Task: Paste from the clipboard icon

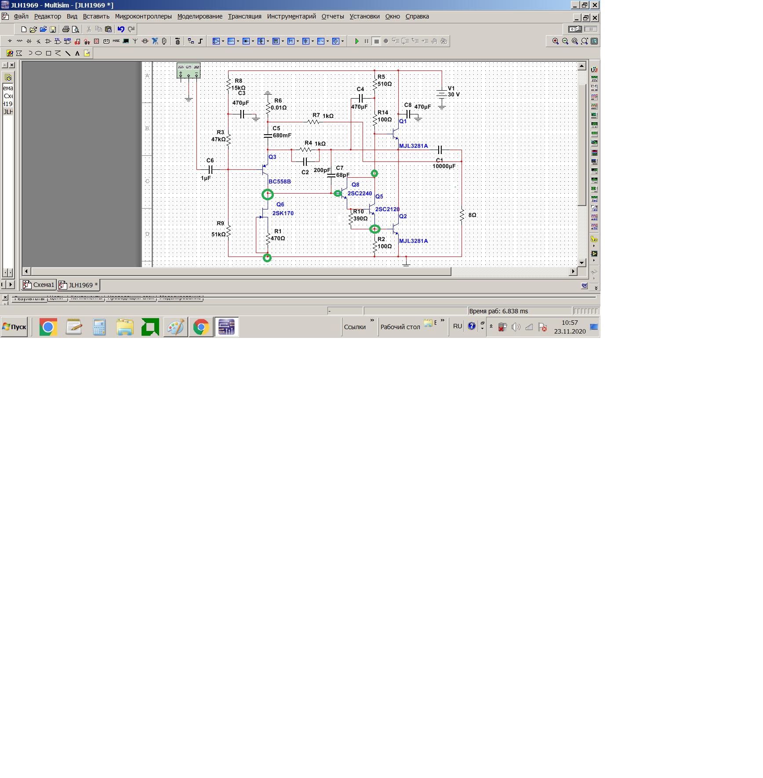Action: [x=109, y=29]
